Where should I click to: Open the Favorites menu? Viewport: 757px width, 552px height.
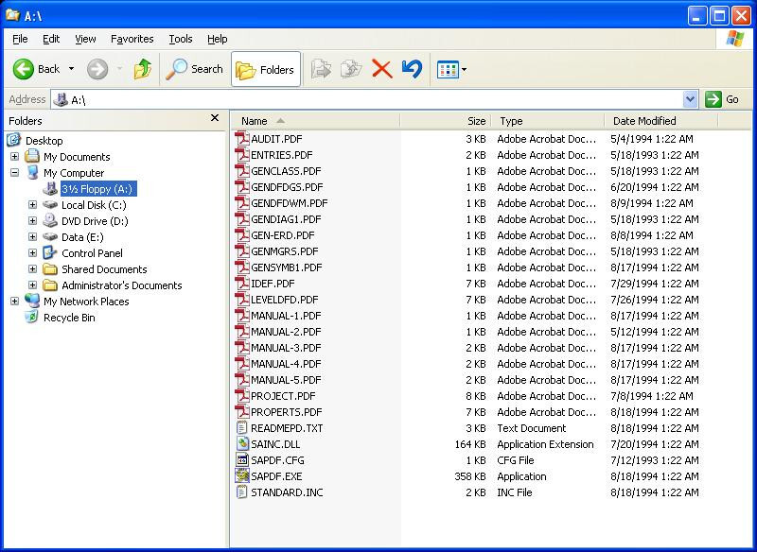pyautogui.click(x=132, y=39)
